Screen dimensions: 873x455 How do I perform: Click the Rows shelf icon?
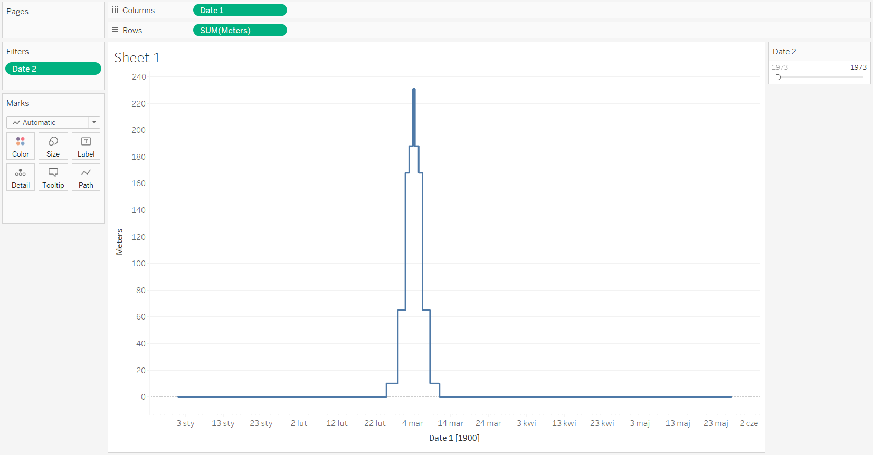pos(115,30)
